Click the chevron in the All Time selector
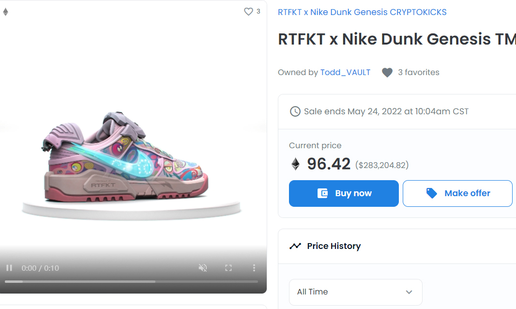This screenshot has width=516, height=309. [x=409, y=292]
